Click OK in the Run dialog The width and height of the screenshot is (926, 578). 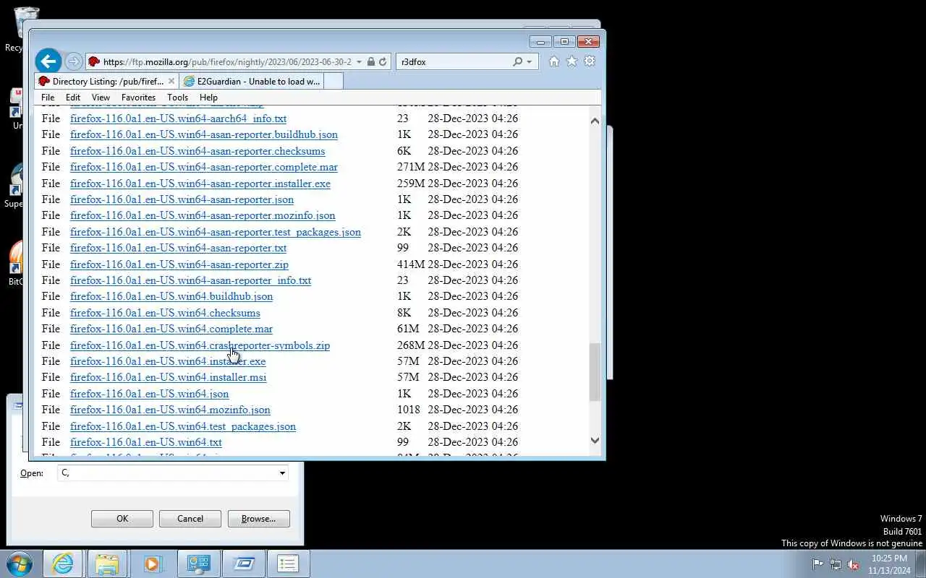[122, 519]
